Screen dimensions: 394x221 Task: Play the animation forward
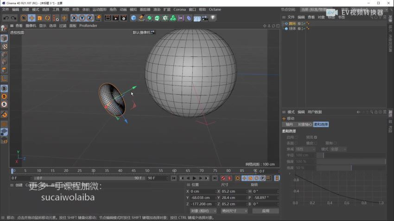click(194, 178)
